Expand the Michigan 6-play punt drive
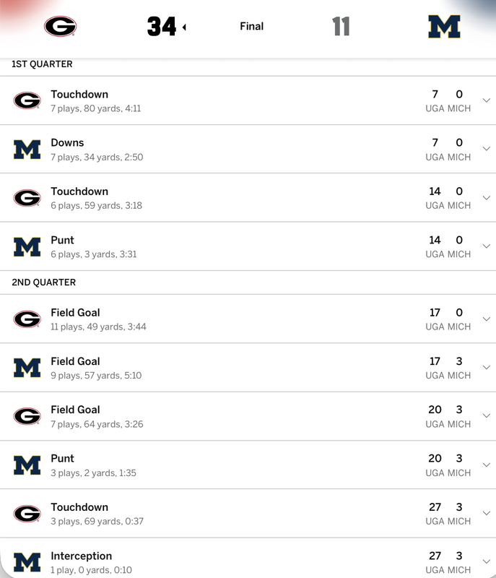Screen dimensions: 496x578 click(x=486, y=246)
